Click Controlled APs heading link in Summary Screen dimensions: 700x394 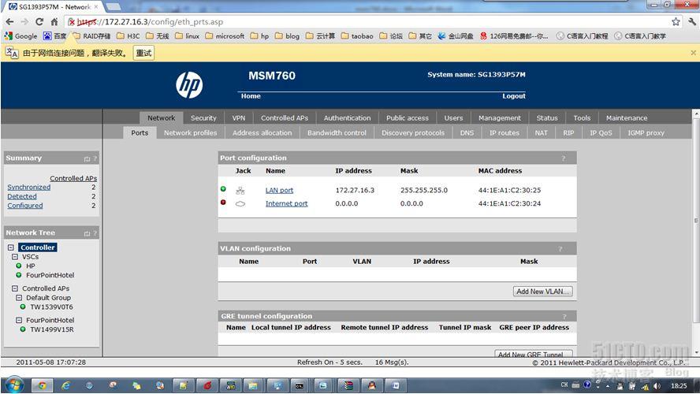pos(73,178)
